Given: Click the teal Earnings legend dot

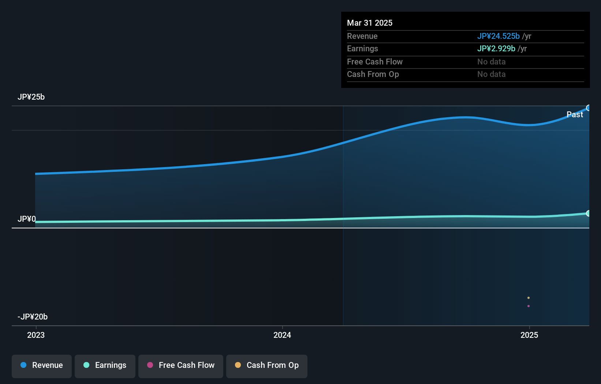Looking at the screenshot, I should click(x=86, y=365).
